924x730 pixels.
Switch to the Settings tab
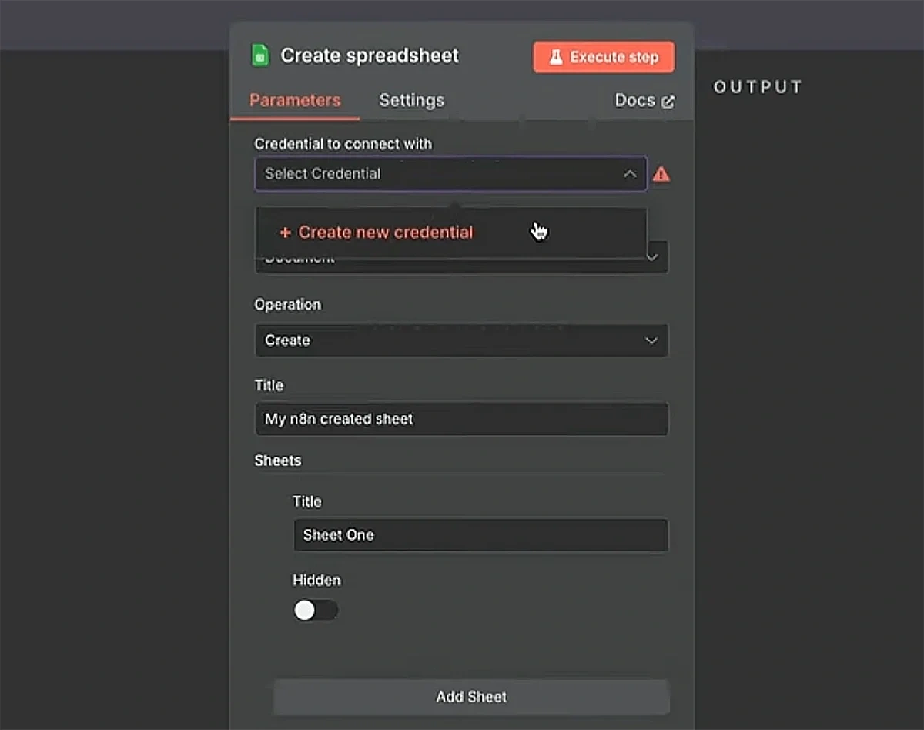411,100
